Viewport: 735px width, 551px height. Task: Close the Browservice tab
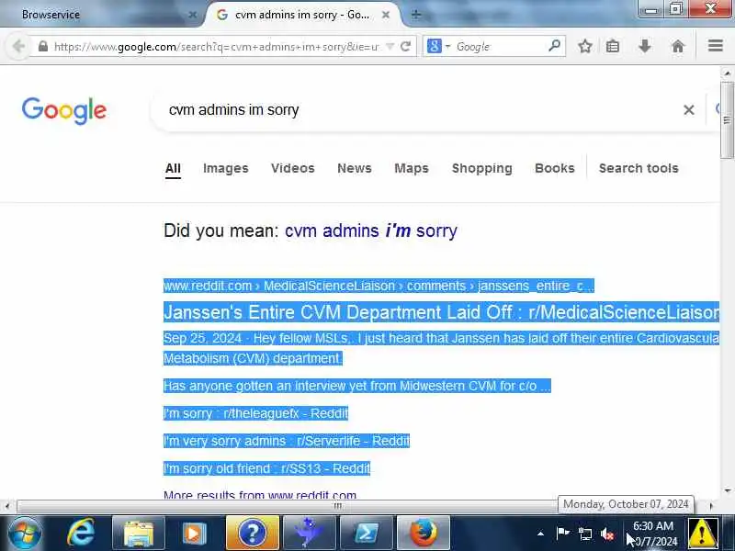point(192,15)
